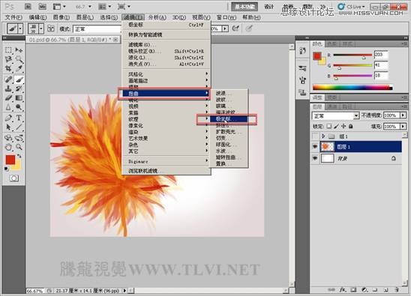
Task: Open the 文件(F) menu
Action: pos(13,17)
